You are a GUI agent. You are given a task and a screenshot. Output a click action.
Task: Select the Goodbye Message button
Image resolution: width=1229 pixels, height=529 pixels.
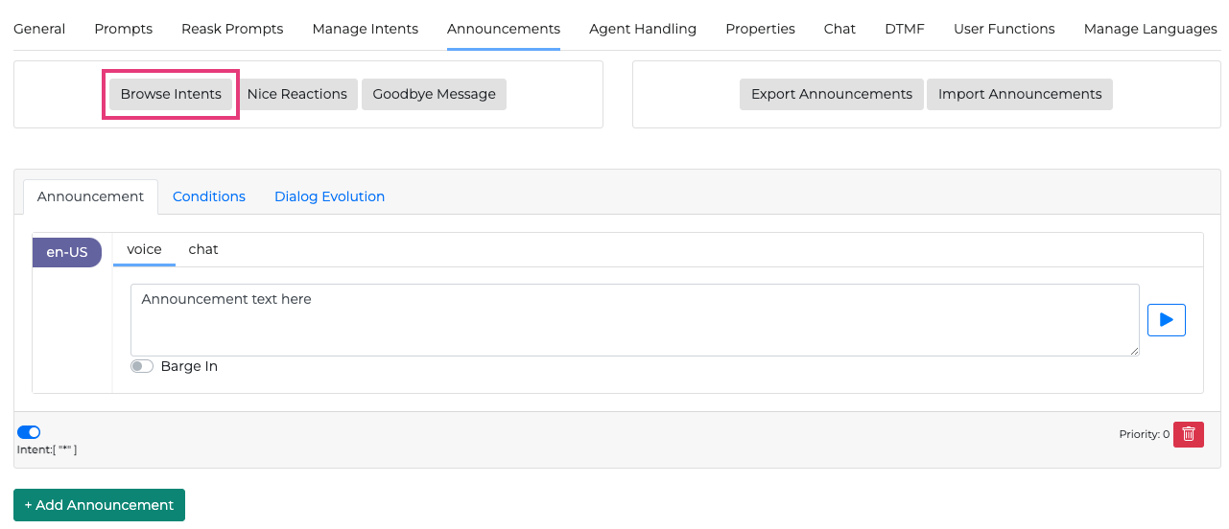(434, 94)
